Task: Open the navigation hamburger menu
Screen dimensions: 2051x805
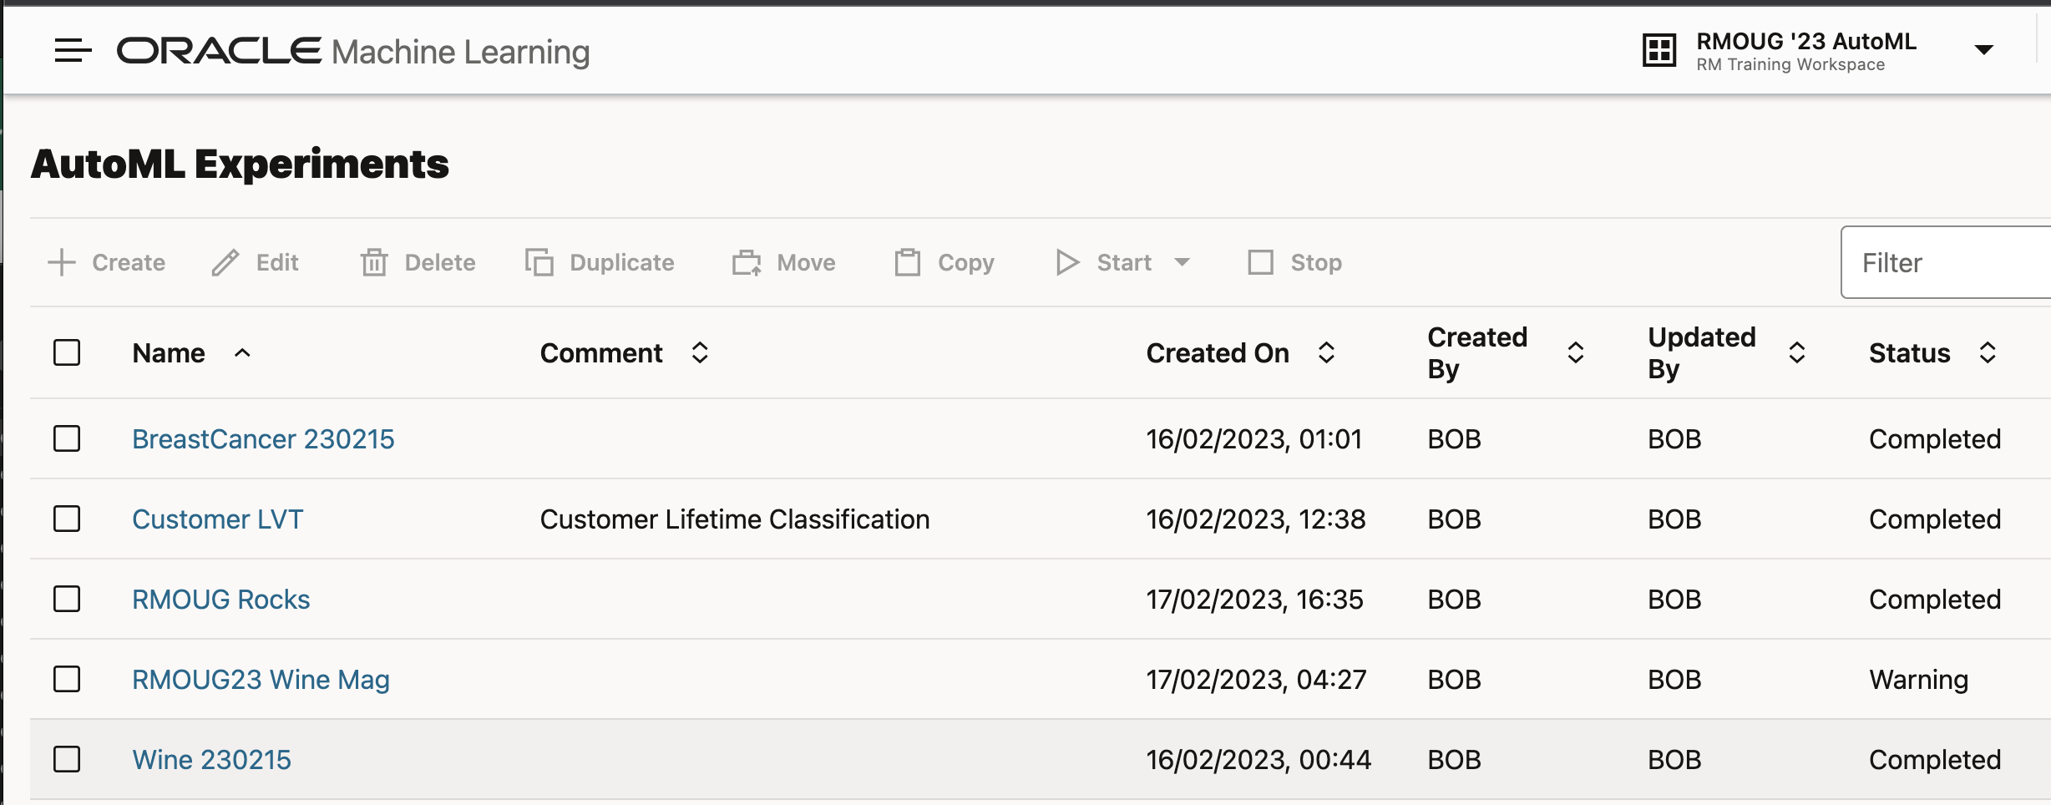Action: point(71,50)
